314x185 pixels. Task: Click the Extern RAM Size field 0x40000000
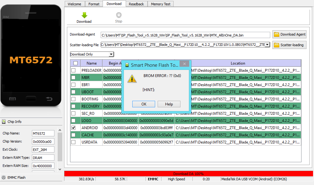(x=43, y=166)
